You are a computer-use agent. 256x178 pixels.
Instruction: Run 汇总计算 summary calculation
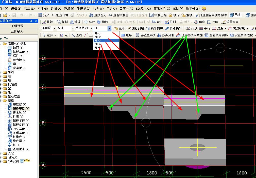(60, 15)
